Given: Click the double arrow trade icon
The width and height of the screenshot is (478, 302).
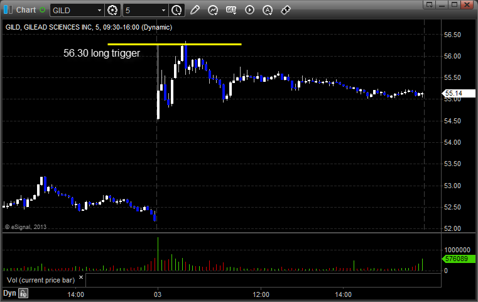Looking at the screenshot, I should point(286,10).
